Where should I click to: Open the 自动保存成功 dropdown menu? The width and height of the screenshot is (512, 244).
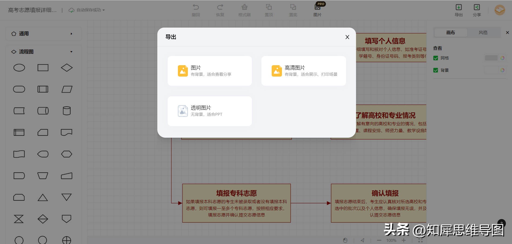pyautogui.click(x=104, y=10)
